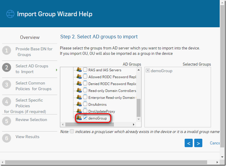Click the page horizontal scrollbar left arrow
The height and width of the screenshot is (166, 226).
pos(2,162)
